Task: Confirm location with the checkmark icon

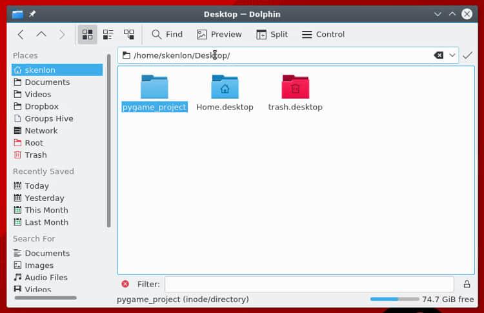Action: (x=468, y=55)
